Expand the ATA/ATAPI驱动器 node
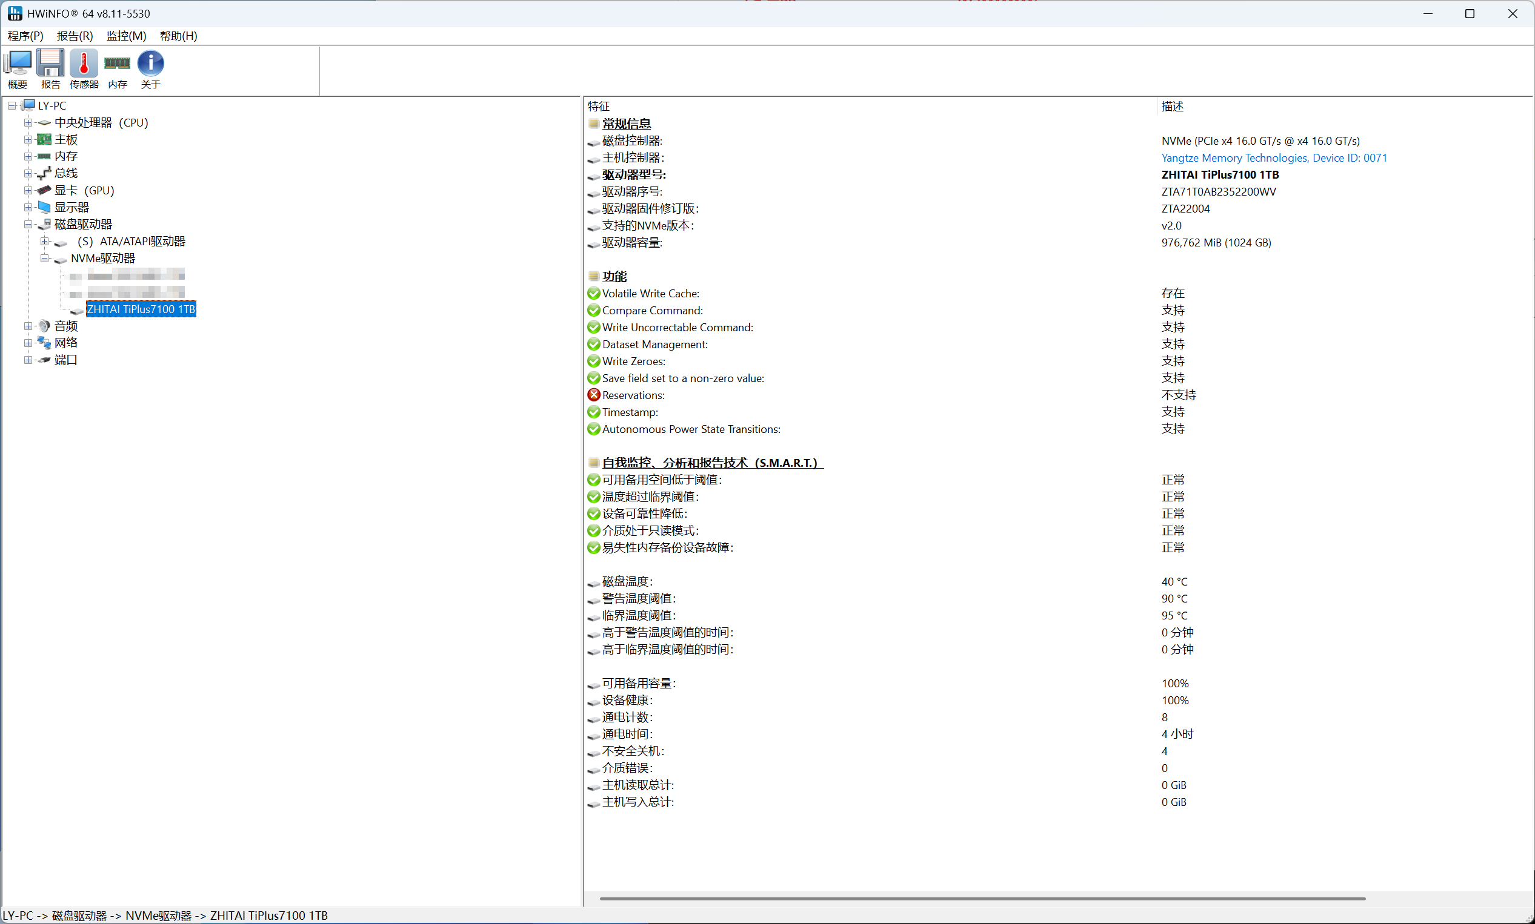 pos(44,241)
